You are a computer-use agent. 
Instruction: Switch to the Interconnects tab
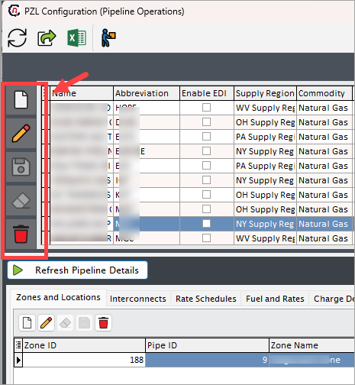point(138,299)
